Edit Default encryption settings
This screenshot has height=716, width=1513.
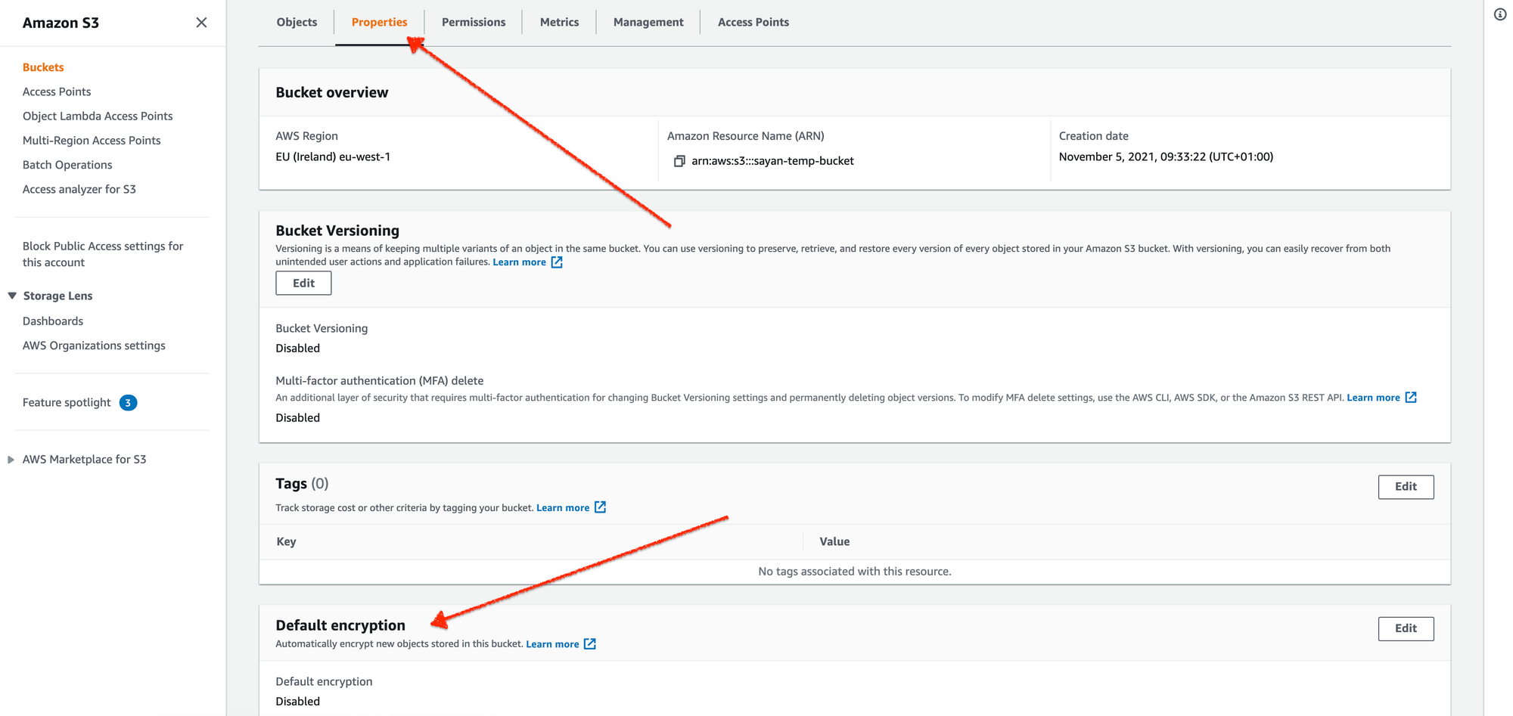(x=1406, y=628)
